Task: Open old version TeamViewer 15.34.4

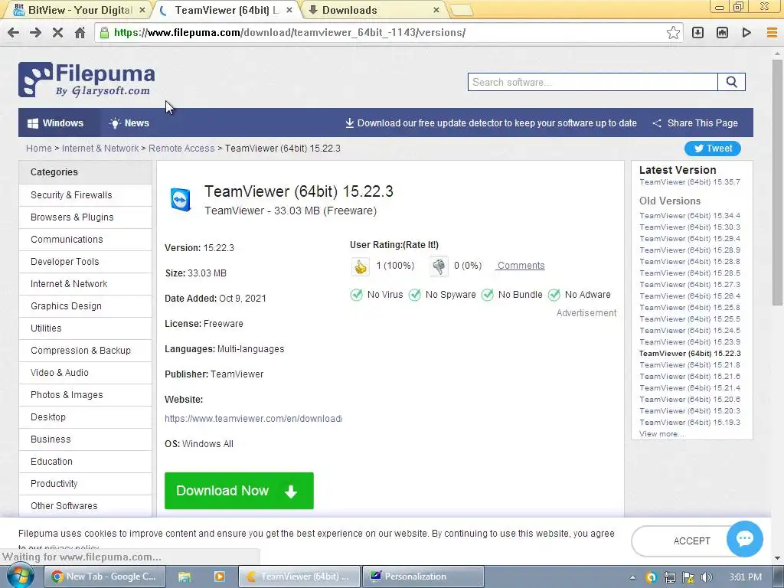Action: point(690,215)
